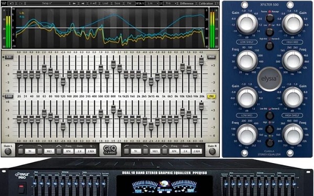Viewport: 314px width, 196px height.
Task: Click the Low Shelf Gain knob on XFilter
Action: 247,24
